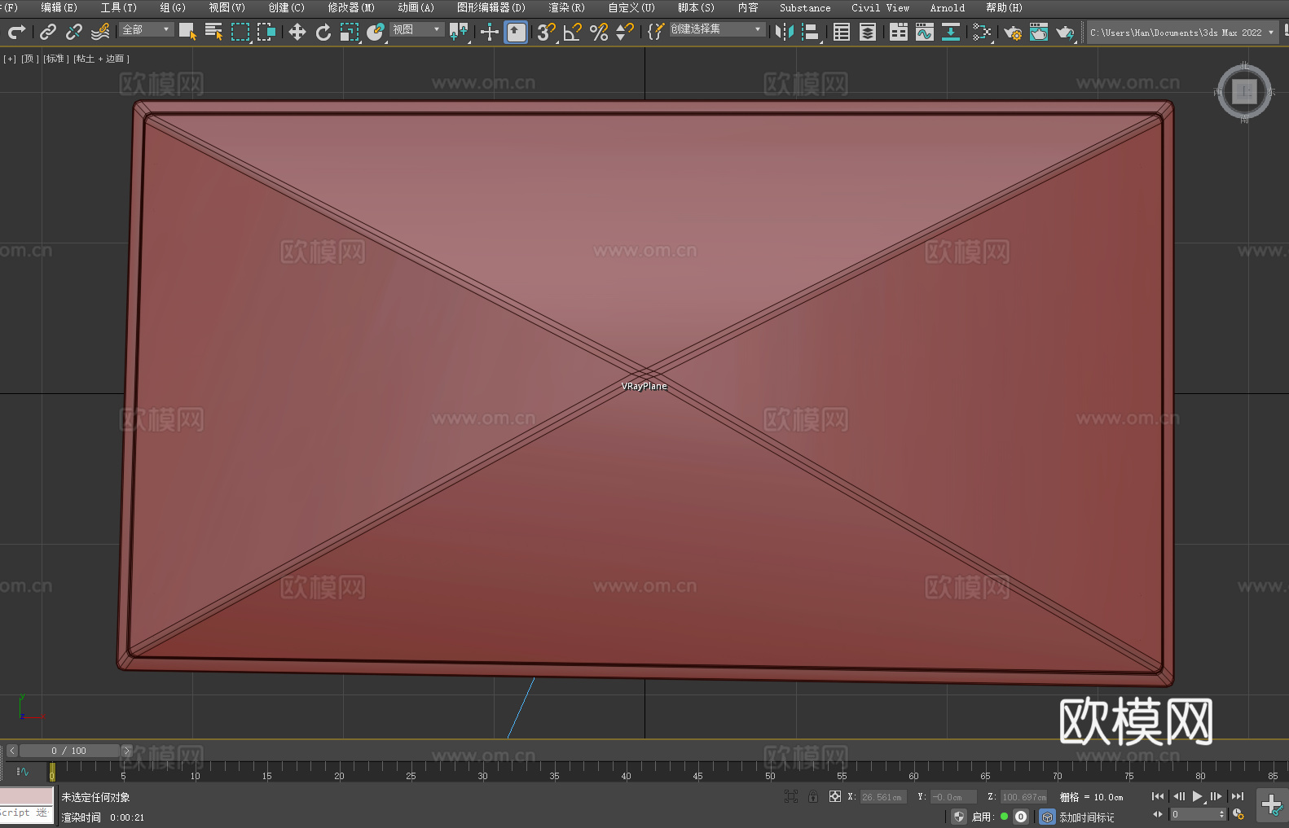Screen dimensions: 1289x828
Task: Click the ViewCube top face
Action: 1244,91
